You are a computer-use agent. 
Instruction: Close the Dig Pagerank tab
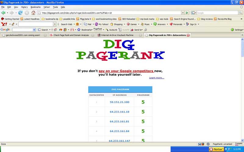pyautogui.click(x=188, y=35)
